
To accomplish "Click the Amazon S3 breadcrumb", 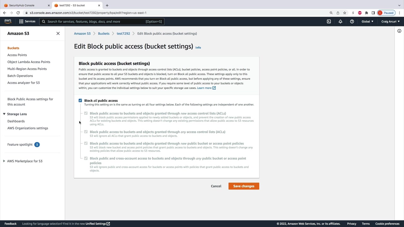I will pos(82,33).
